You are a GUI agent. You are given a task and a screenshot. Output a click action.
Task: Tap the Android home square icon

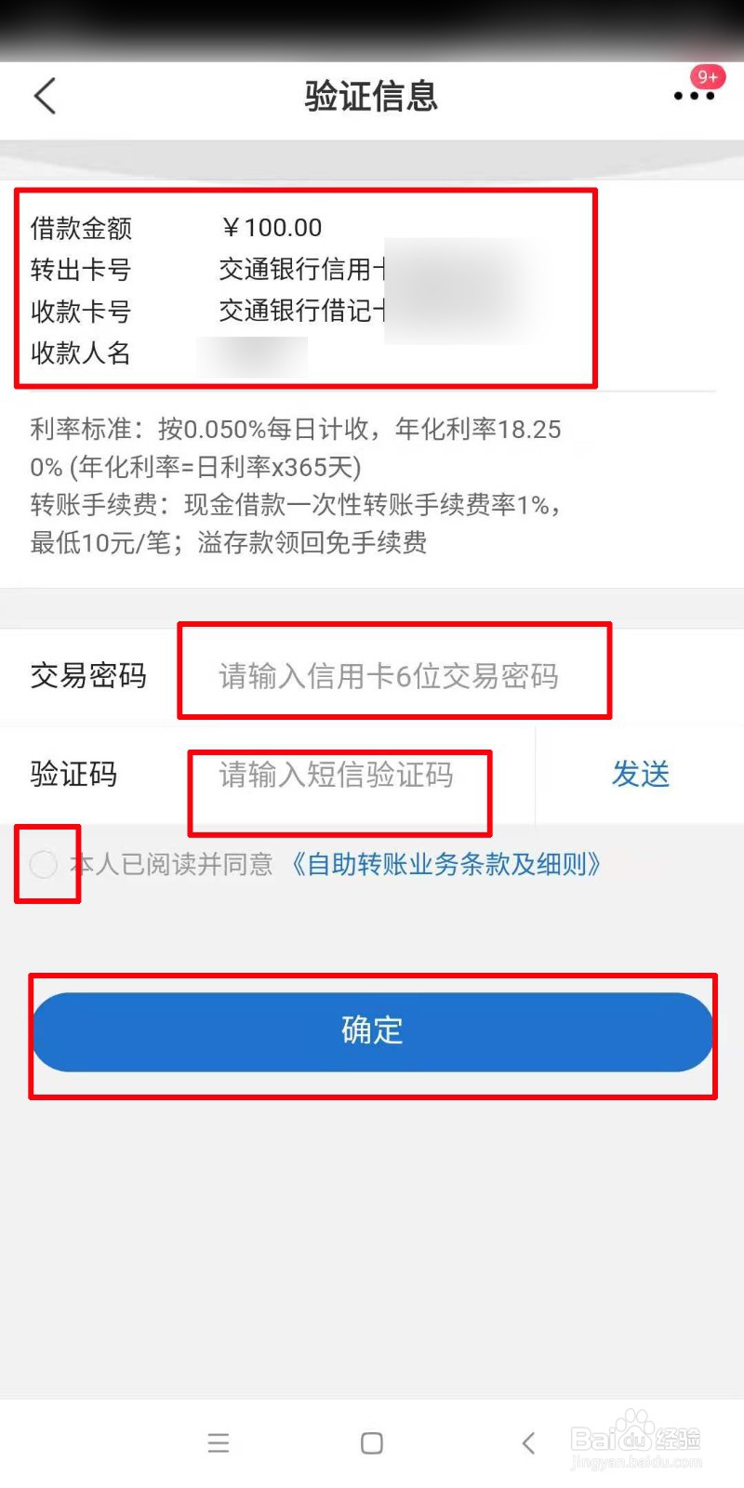click(x=372, y=1442)
